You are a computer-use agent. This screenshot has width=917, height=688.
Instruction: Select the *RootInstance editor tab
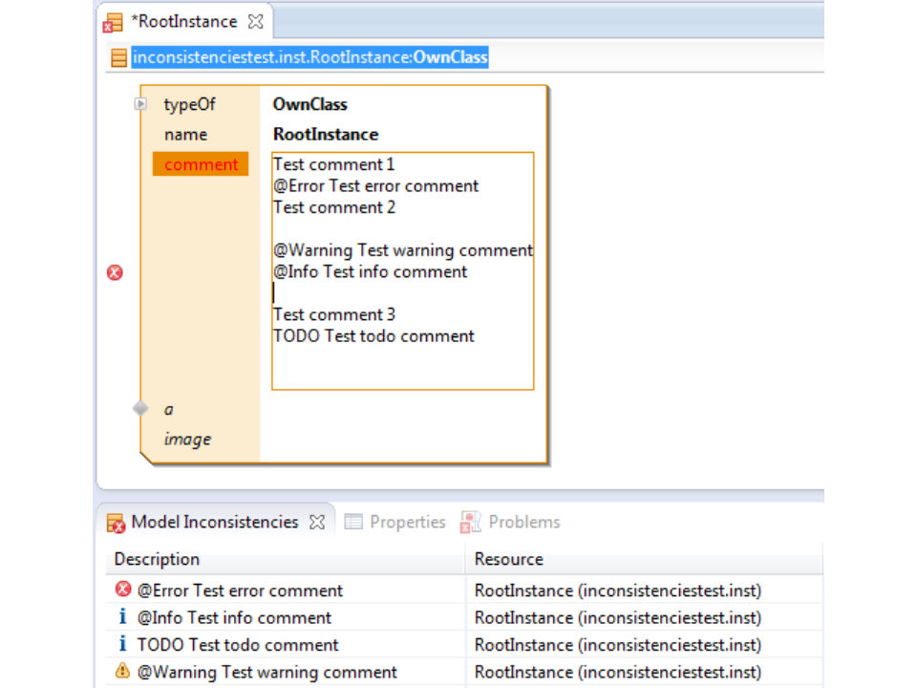click(186, 21)
